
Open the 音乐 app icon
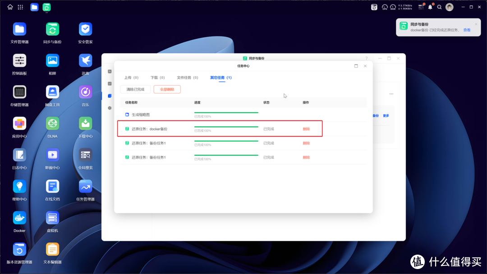pos(85,92)
